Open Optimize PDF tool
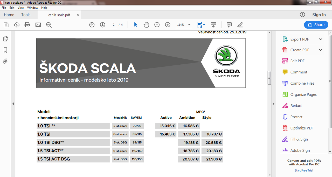332x177 pixels. [298, 128]
